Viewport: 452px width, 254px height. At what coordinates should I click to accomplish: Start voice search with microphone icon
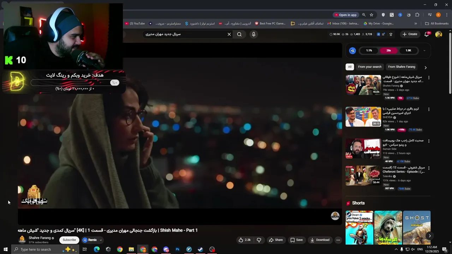tap(254, 34)
